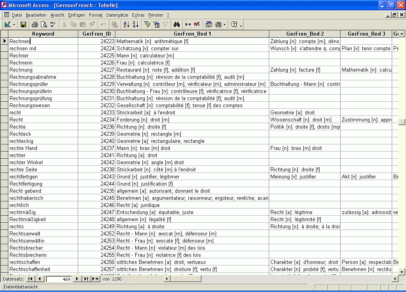Click the New Record arrow-star toolbar icon
The width and height of the screenshot is (406, 292).
pyautogui.click(x=188, y=25)
